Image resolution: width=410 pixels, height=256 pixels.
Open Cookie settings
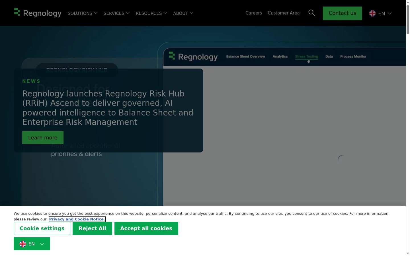point(42,228)
